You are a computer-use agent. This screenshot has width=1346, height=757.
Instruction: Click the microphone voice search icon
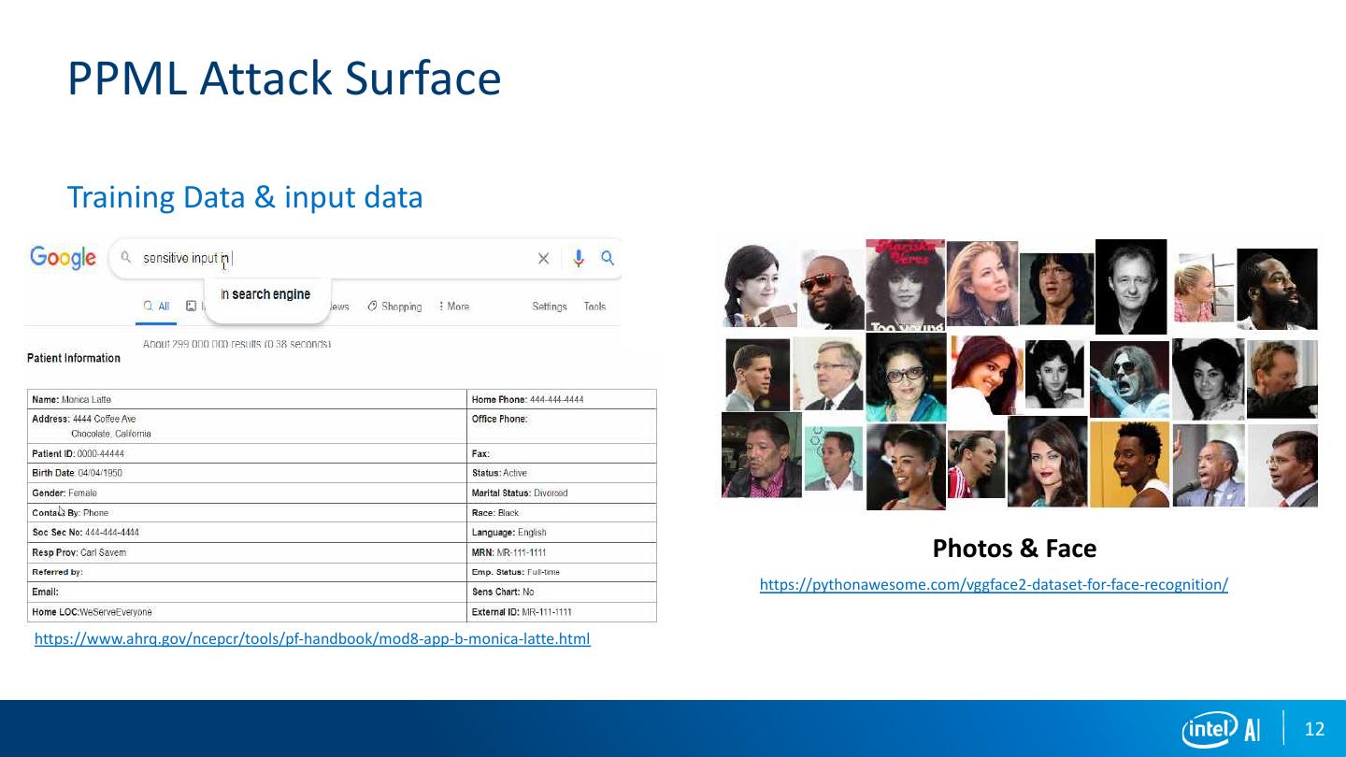579,259
